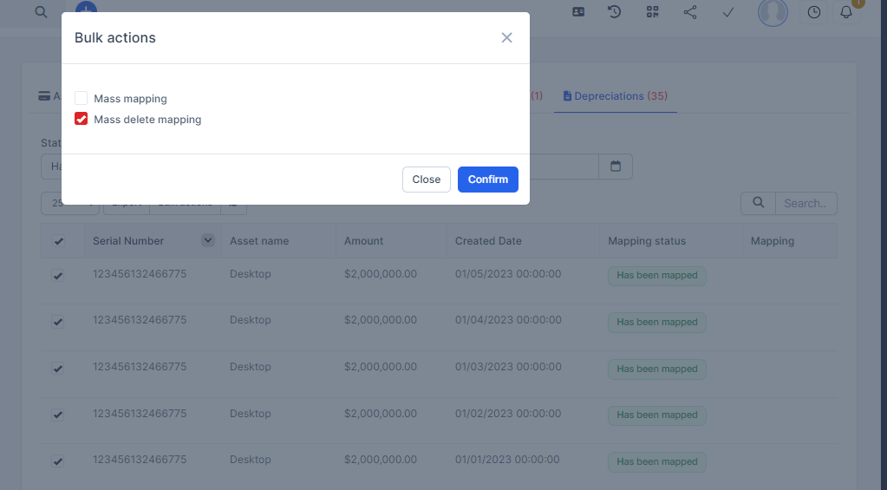Image resolution: width=887 pixels, height=490 pixels.
Task: Enable the Mass mapping checkbox
Action: tap(82, 98)
